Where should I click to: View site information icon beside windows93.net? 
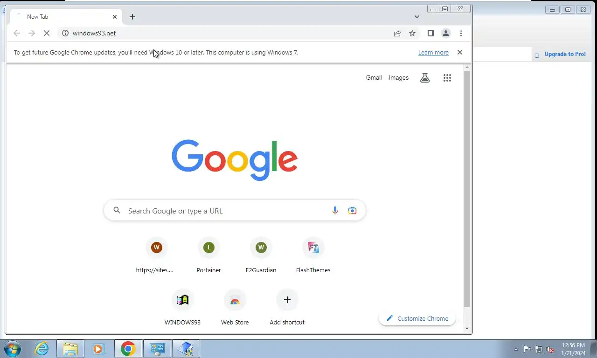[65, 33]
